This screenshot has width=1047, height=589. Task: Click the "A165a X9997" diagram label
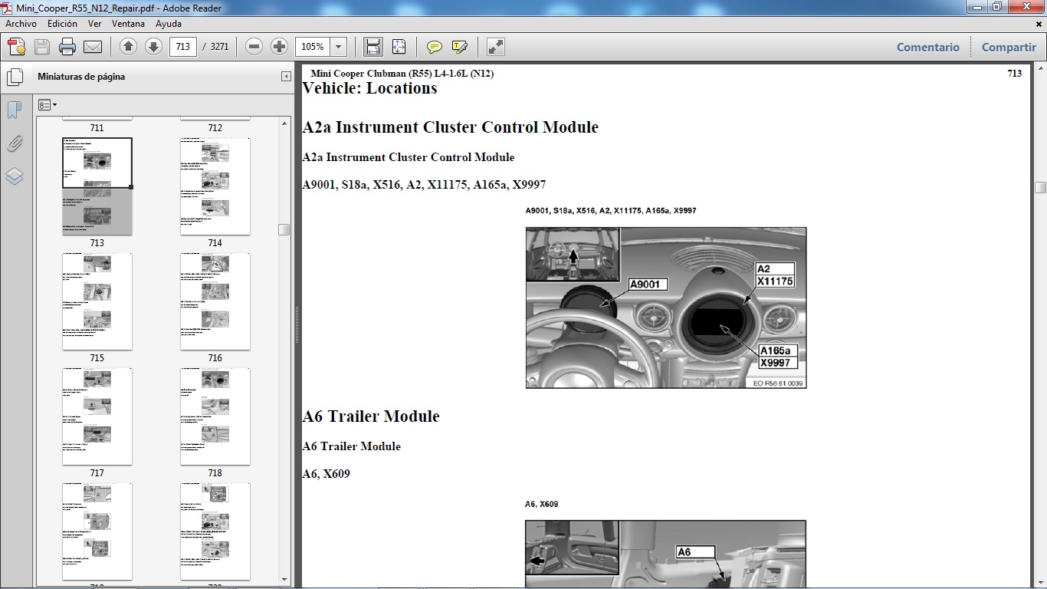[x=778, y=357]
